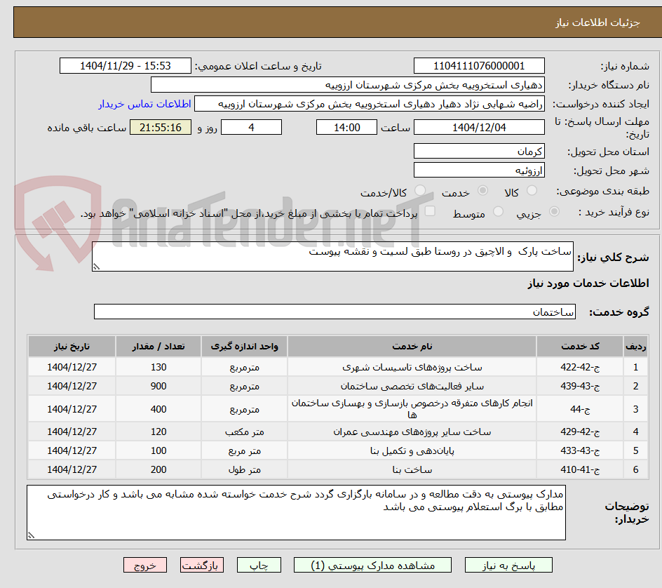
Task: Click the 'واحد اندازه گیری' column header
Action: (245, 347)
